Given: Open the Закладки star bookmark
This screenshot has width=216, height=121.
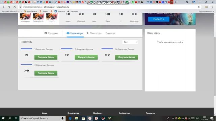Looking at the screenshot, I should coord(73,11).
